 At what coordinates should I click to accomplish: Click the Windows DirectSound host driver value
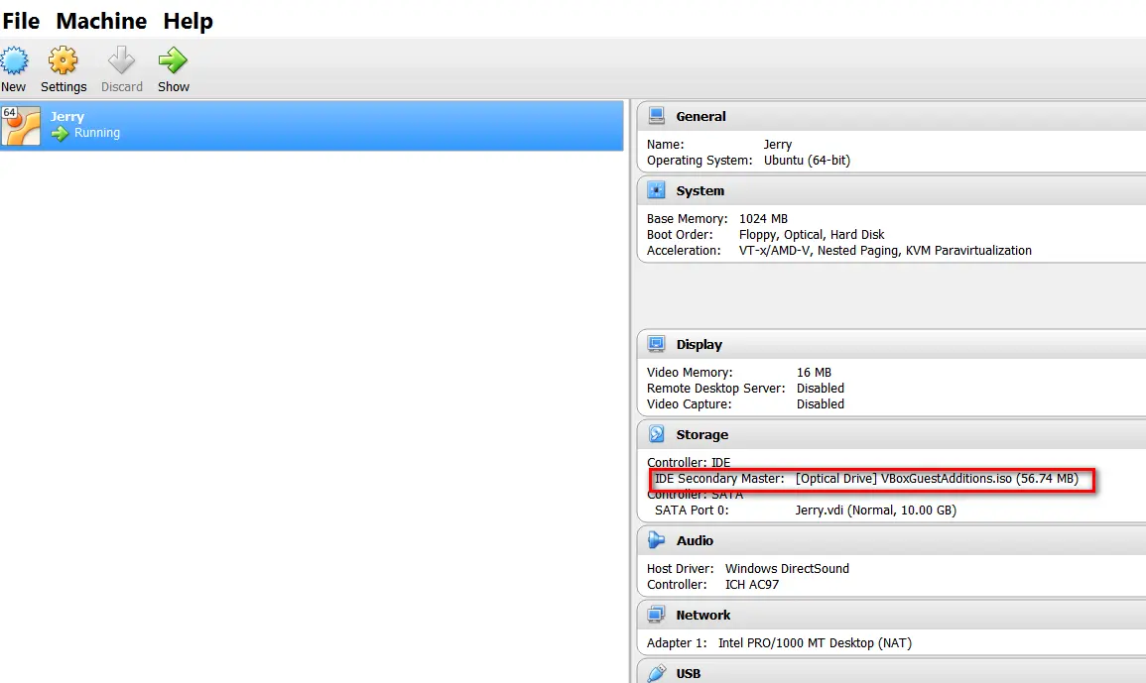click(787, 568)
